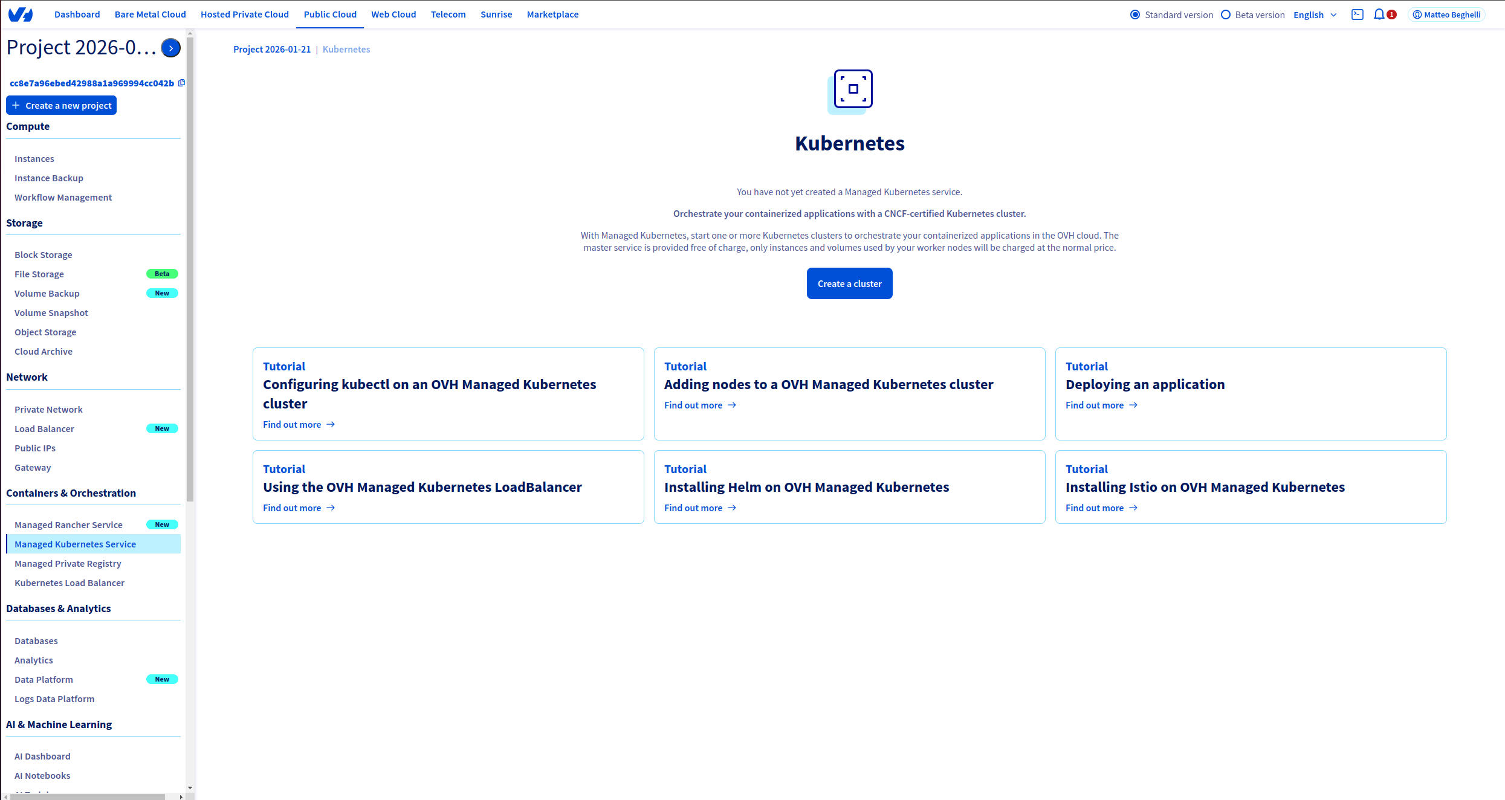Expand the project name panel chevron
Viewport: 1505px width, 800px height.
click(170, 47)
